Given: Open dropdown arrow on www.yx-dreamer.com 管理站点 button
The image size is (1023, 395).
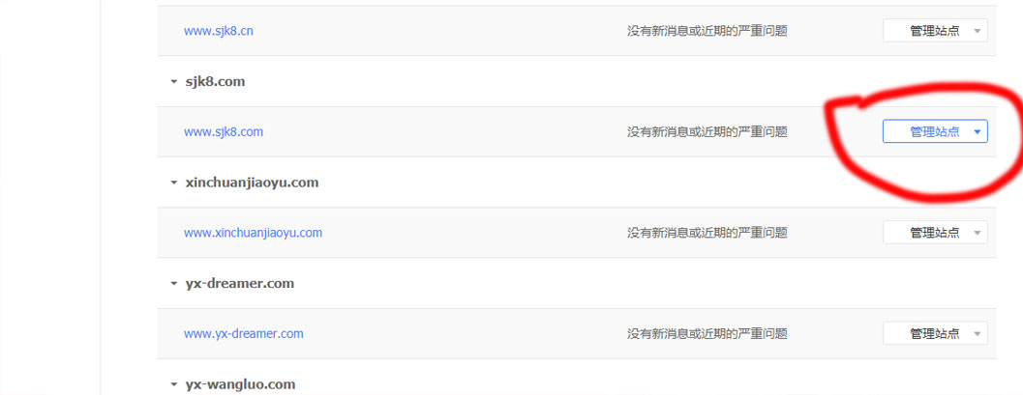Looking at the screenshot, I should click(x=978, y=334).
